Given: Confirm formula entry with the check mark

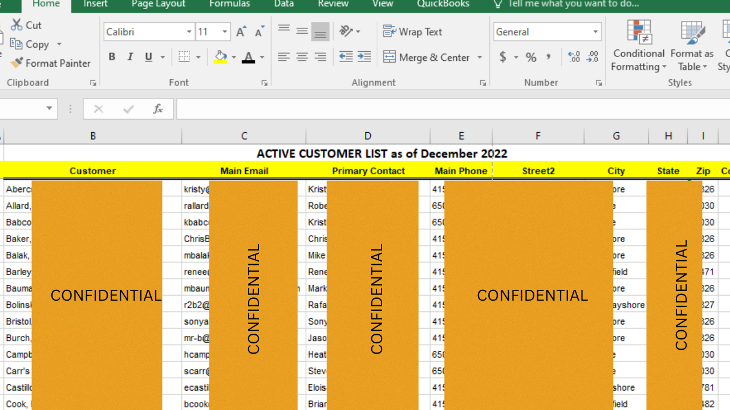Looking at the screenshot, I should [x=128, y=109].
